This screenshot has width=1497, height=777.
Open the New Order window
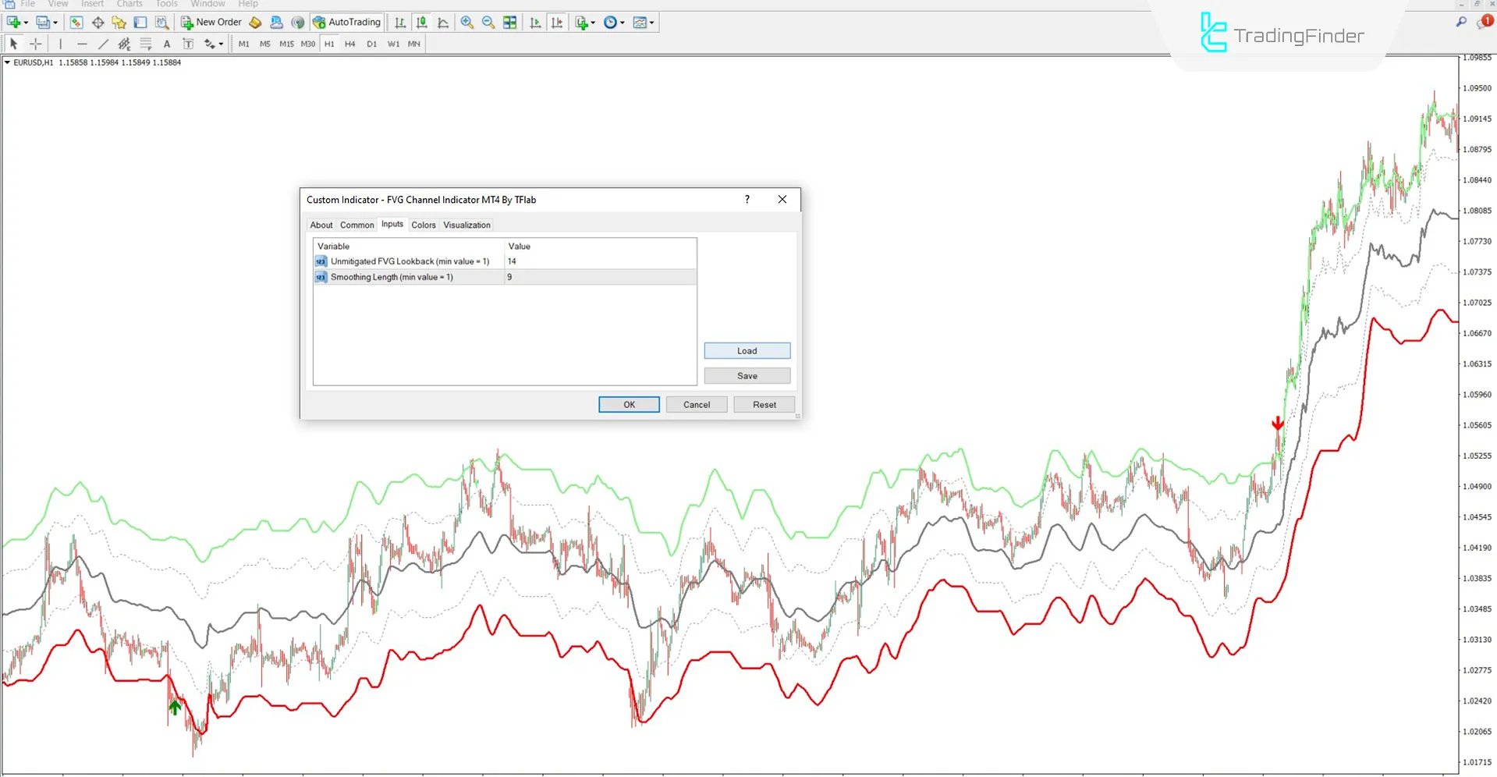click(211, 22)
